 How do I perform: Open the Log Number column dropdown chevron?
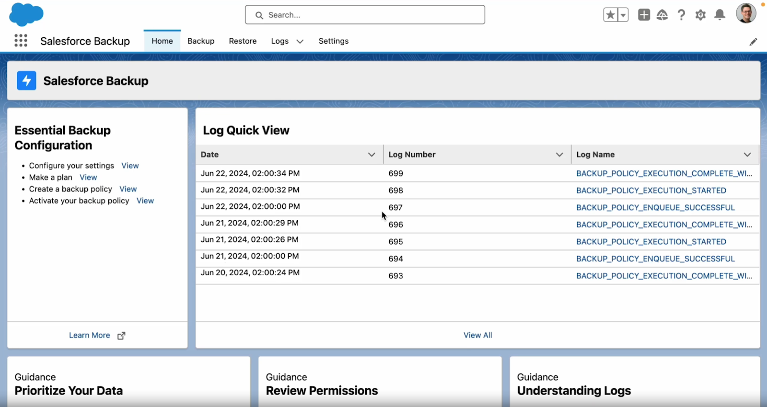[559, 155]
